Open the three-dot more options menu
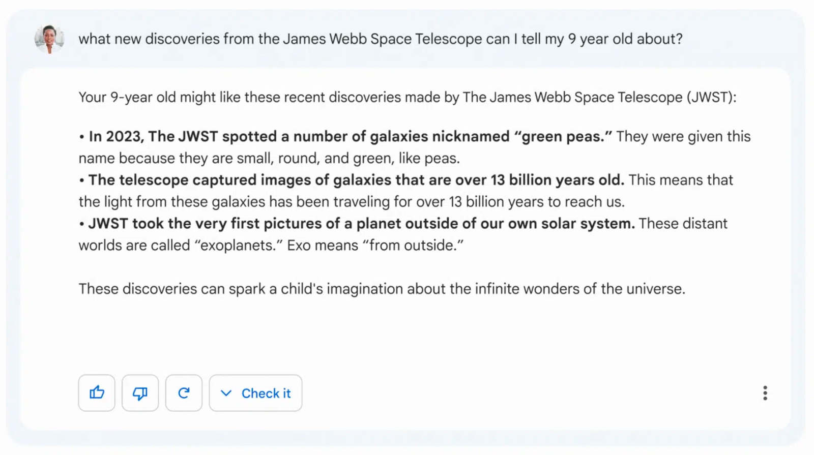 pyautogui.click(x=765, y=393)
